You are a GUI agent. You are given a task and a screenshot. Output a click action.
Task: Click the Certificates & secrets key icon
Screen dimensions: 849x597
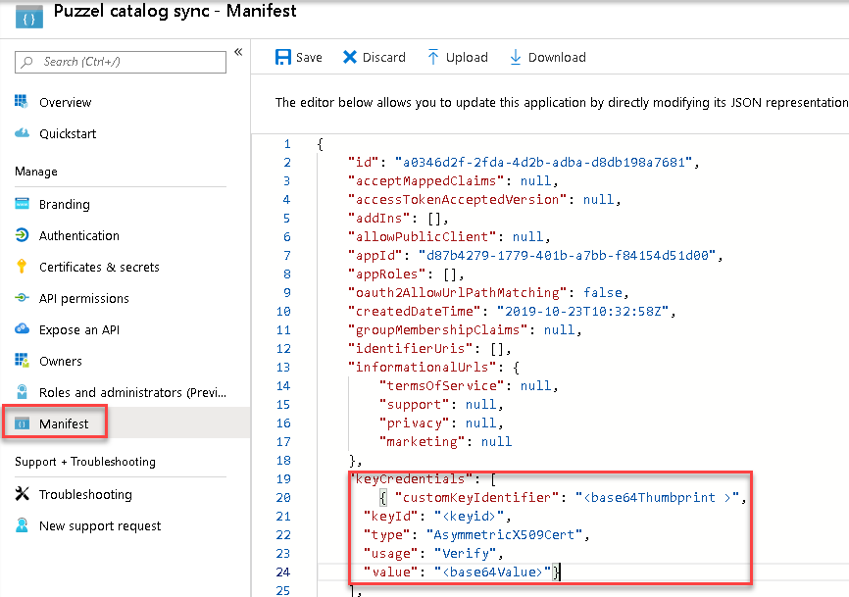pyautogui.click(x=22, y=267)
